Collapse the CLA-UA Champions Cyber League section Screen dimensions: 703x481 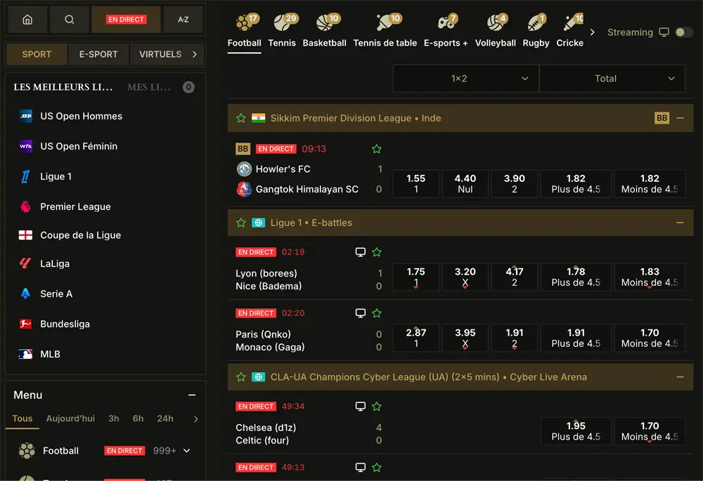680,377
